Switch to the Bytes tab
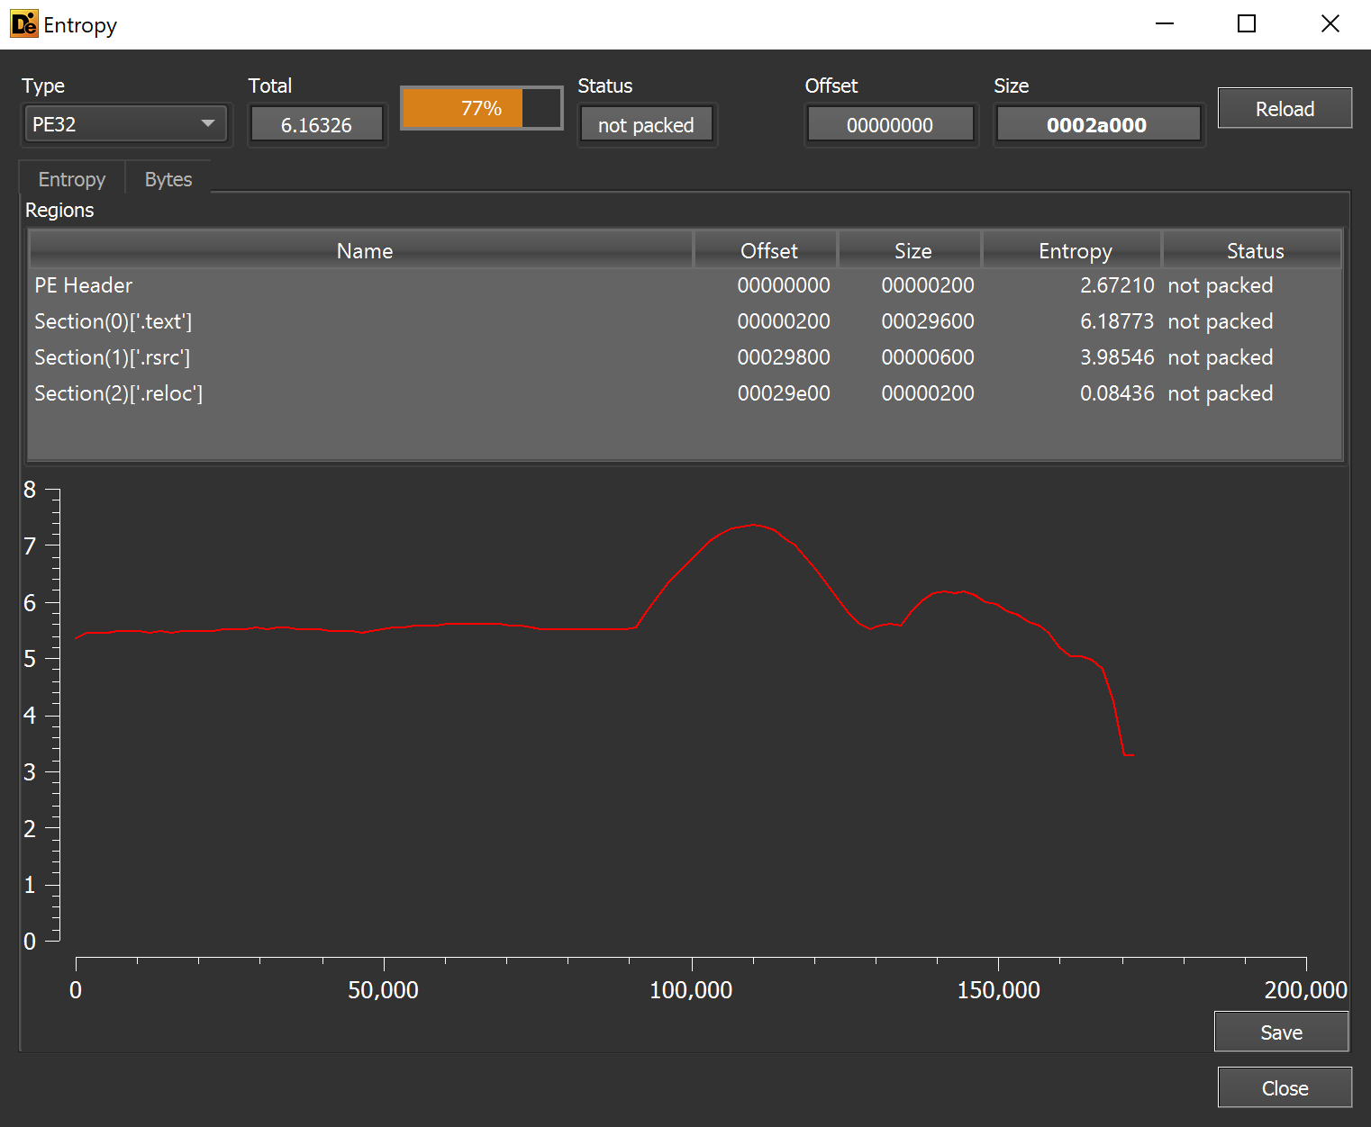 pos(168,179)
